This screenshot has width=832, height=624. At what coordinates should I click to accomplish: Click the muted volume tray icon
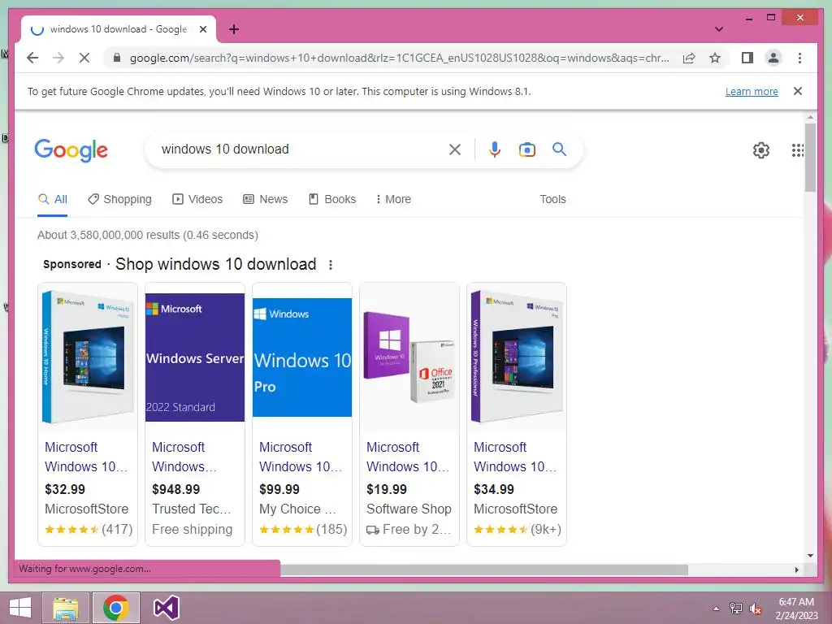755,609
